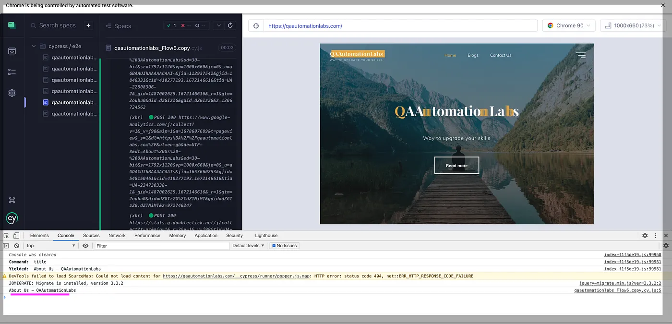Switch to the Lighthouse tab

point(266,235)
